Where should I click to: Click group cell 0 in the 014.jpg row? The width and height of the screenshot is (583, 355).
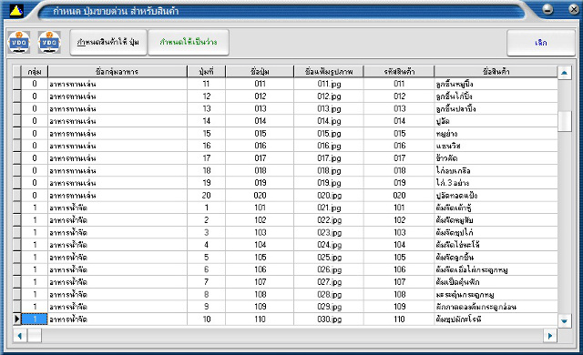(x=35, y=121)
